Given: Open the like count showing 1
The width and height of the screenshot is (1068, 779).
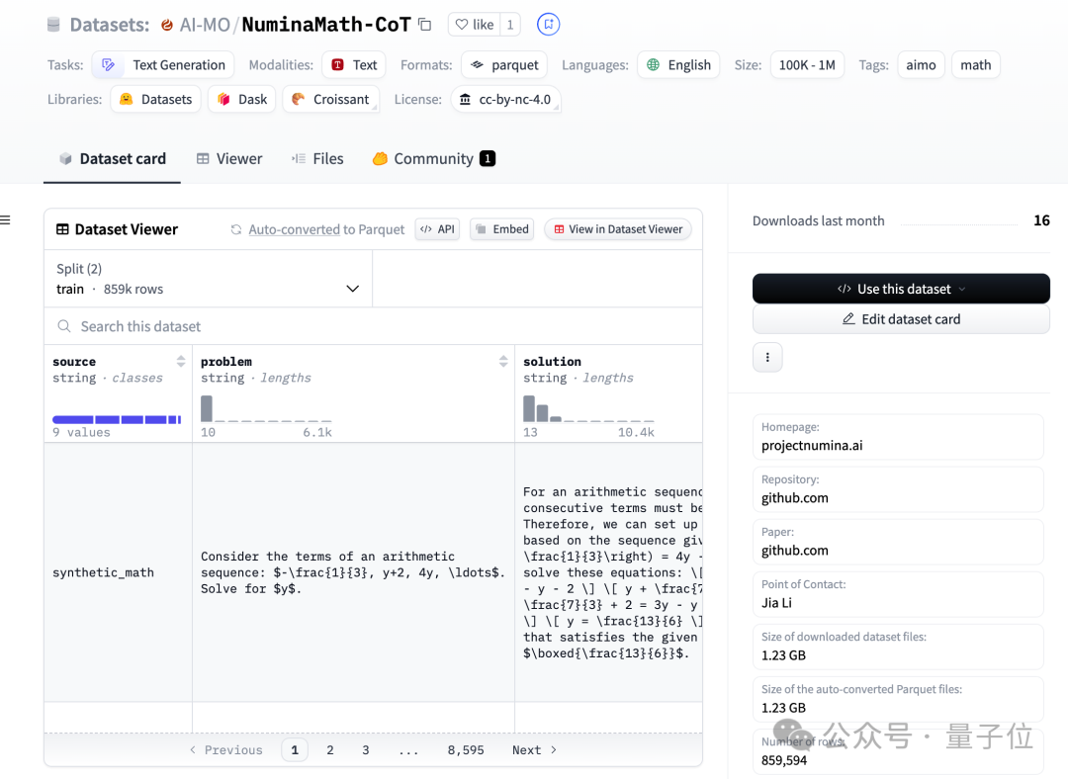Looking at the screenshot, I should [x=510, y=25].
